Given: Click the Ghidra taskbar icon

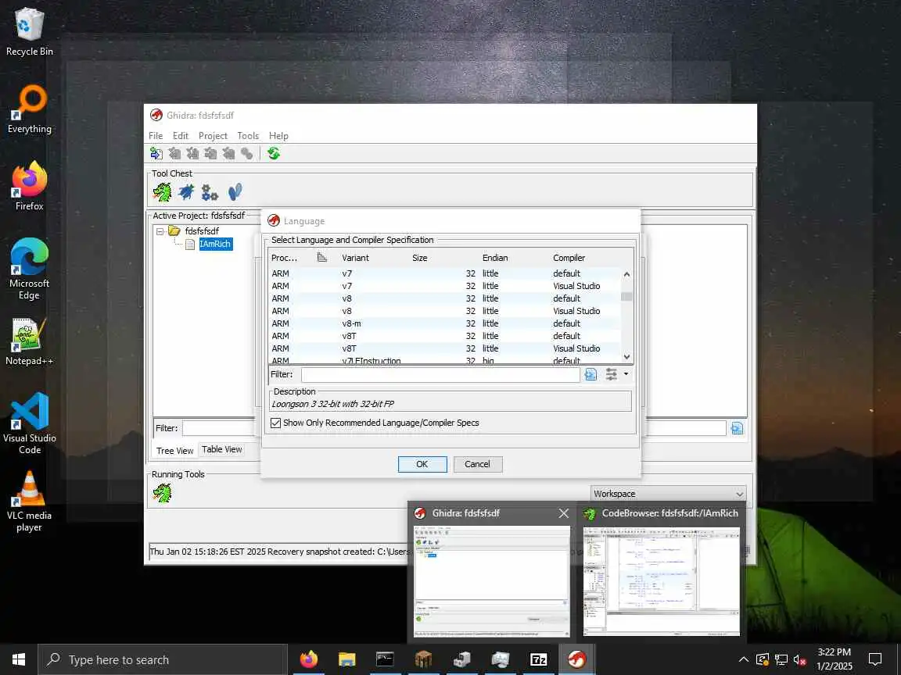Looking at the screenshot, I should pyautogui.click(x=577, y=659).
